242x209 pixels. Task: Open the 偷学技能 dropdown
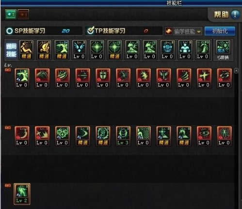[x=184, y=31]
